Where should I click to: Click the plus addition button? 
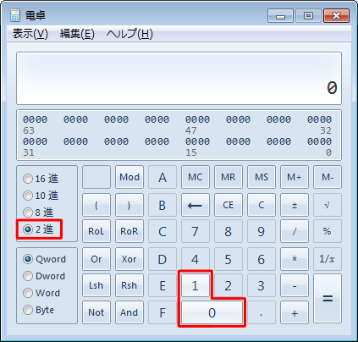tap(295, 312)
